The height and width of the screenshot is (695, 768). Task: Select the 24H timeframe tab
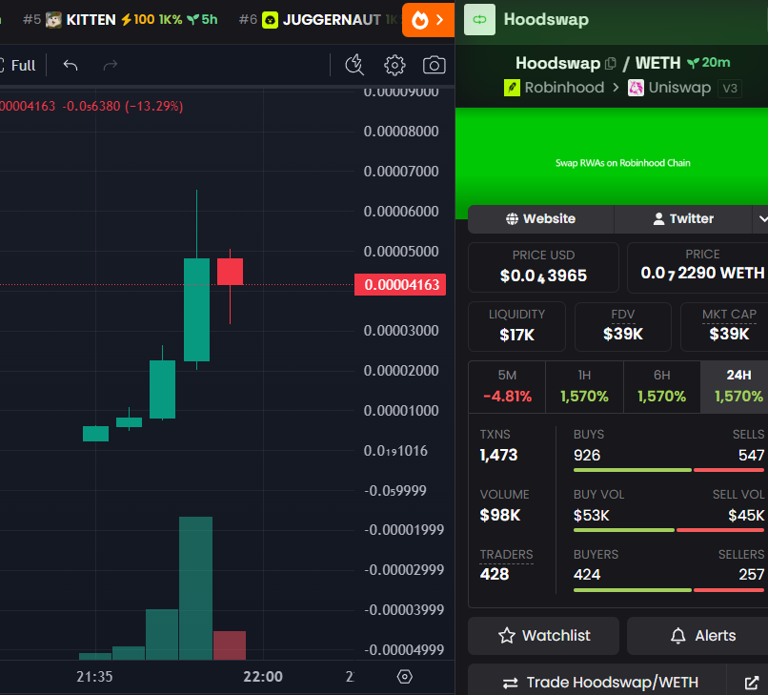pyautogui.click(x=735, y=387)
